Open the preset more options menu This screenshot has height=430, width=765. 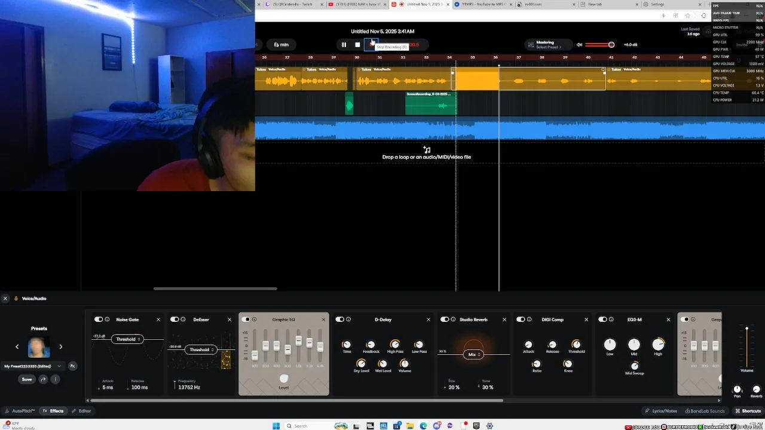(56, 379)
